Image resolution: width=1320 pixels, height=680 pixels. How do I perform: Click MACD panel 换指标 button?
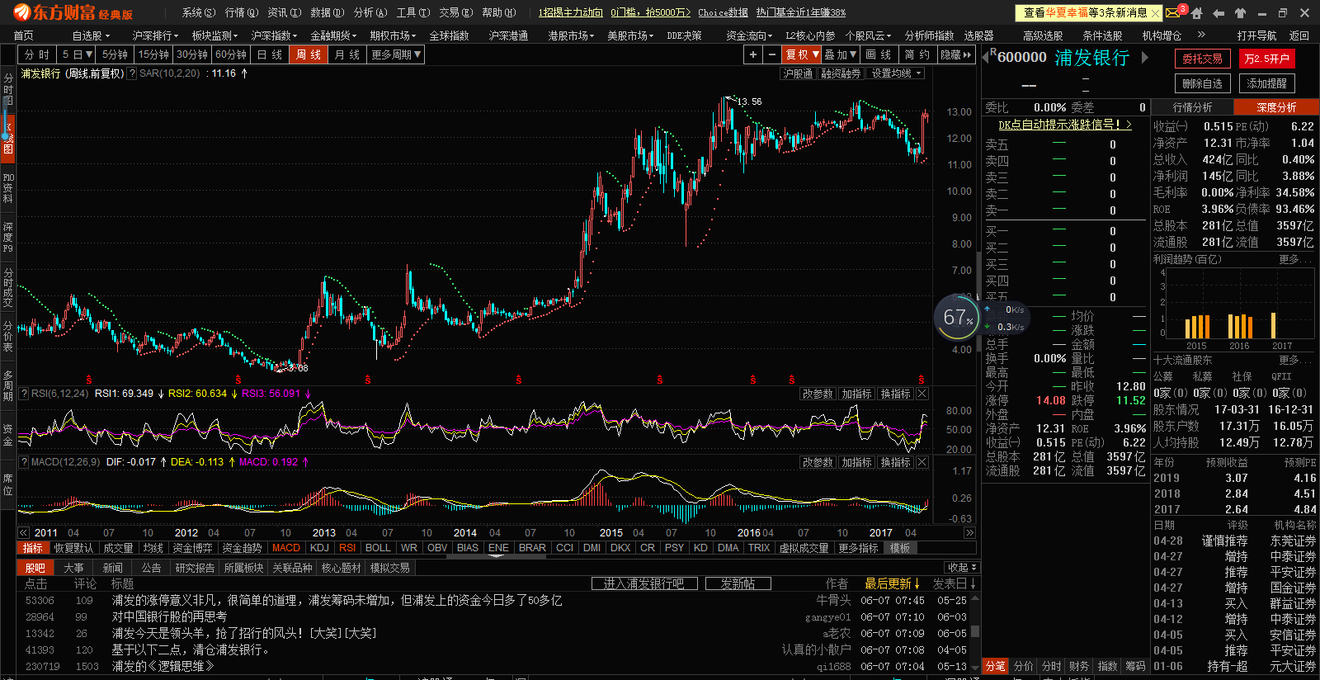895,462
